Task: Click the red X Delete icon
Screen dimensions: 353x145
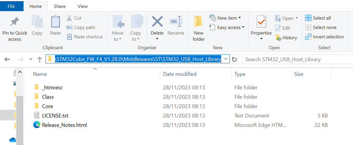Action: [157, 22]
